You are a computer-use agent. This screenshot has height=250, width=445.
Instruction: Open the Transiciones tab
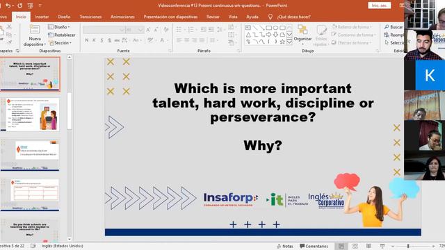tap(90, 17)
